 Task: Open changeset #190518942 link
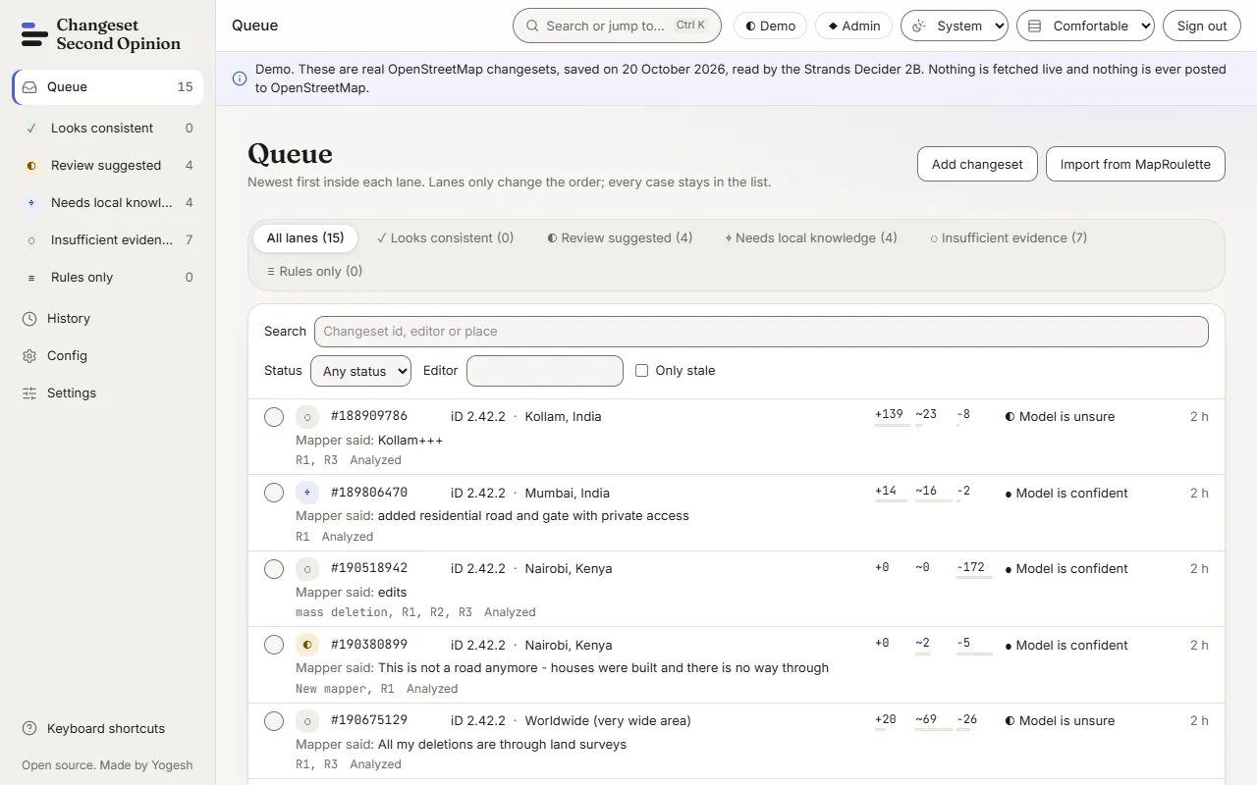[x=369, y=568]
